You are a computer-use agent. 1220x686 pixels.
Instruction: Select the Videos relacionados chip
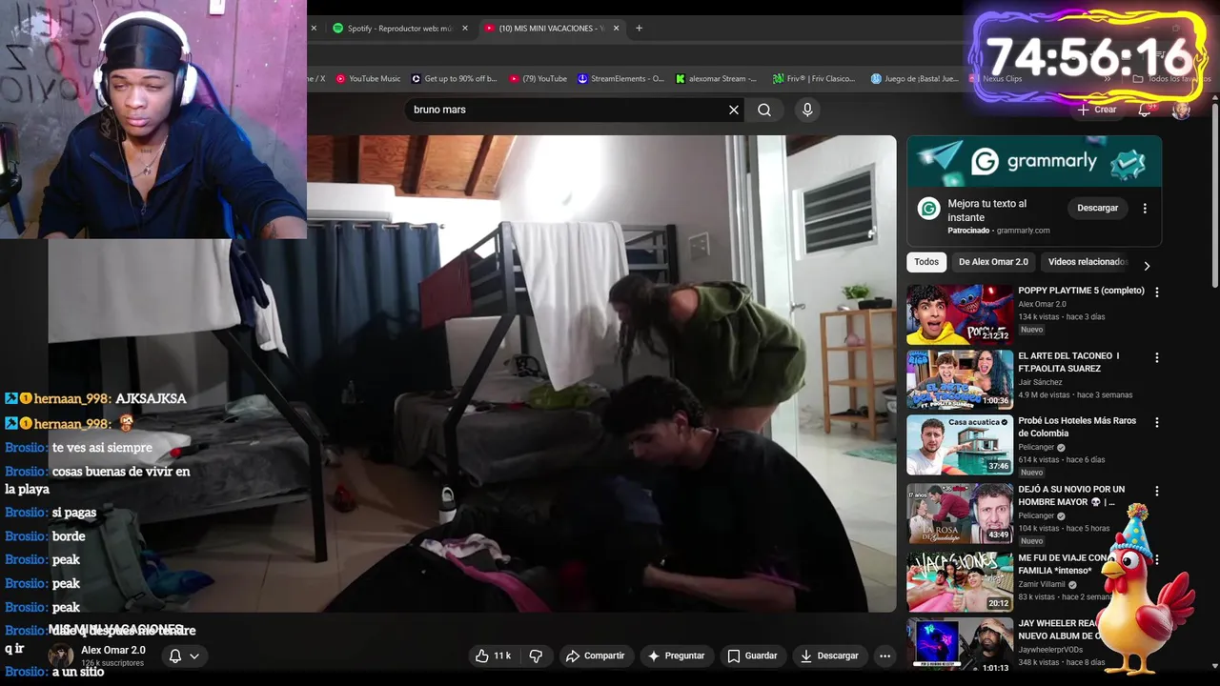(x=1086, y=262)
